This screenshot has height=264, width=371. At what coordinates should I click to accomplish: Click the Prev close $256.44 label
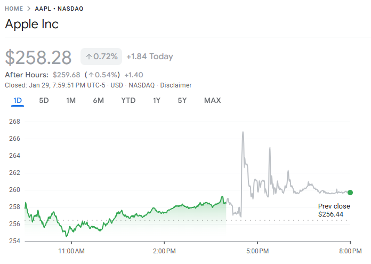click(x=334, y=210)
